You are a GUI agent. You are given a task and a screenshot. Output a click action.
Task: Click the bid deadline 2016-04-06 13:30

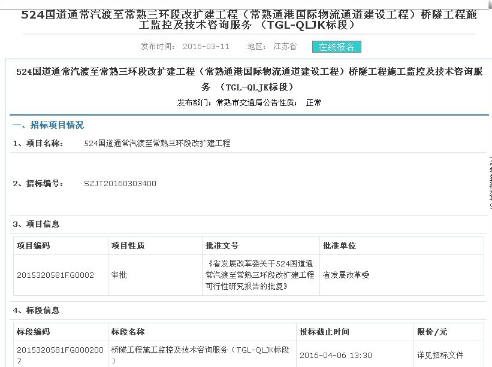336,355
